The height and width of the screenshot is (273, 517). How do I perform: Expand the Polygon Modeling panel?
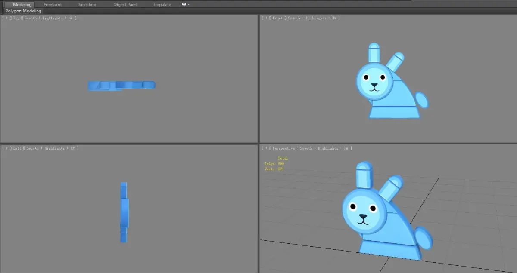pos(23,11)
